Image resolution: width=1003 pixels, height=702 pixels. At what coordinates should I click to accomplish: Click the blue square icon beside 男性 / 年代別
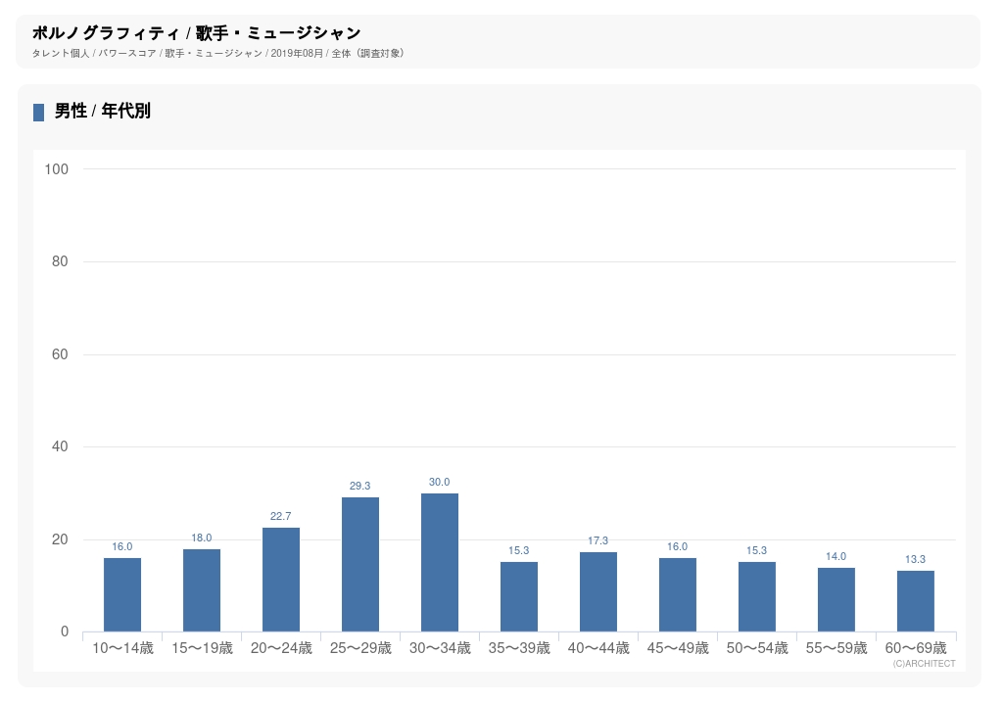point(39,113)
